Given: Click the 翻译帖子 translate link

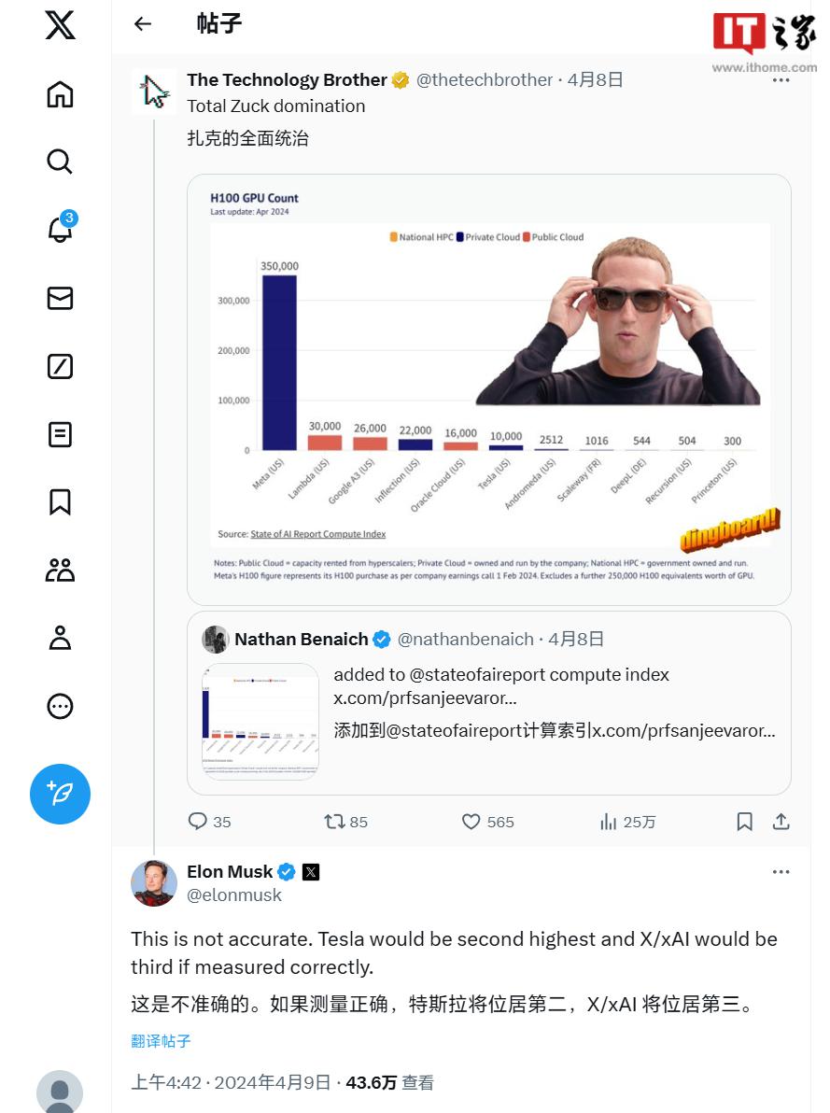Looking at the screenshot, I should (161, 1041).
